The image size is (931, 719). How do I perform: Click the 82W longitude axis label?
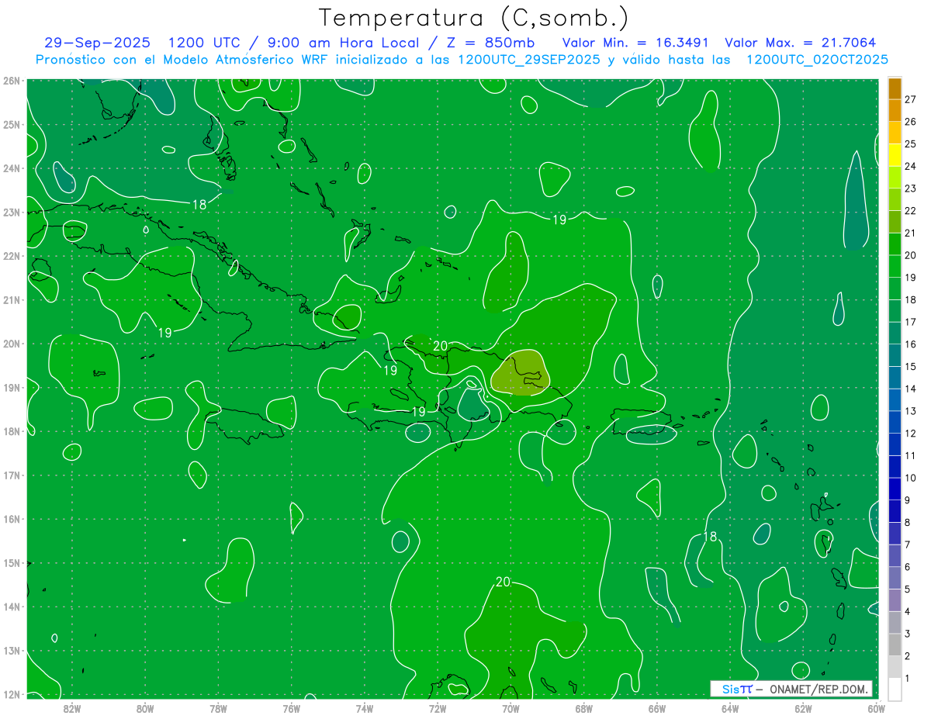pos(71,708)
